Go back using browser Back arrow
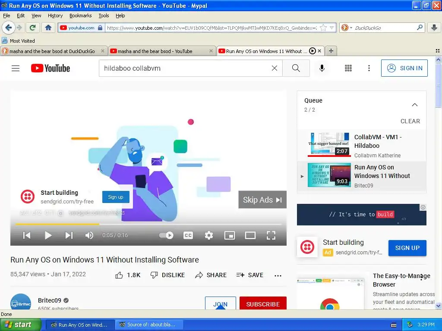The height and width of the screenshot is (331, 442). coord(9,28)
